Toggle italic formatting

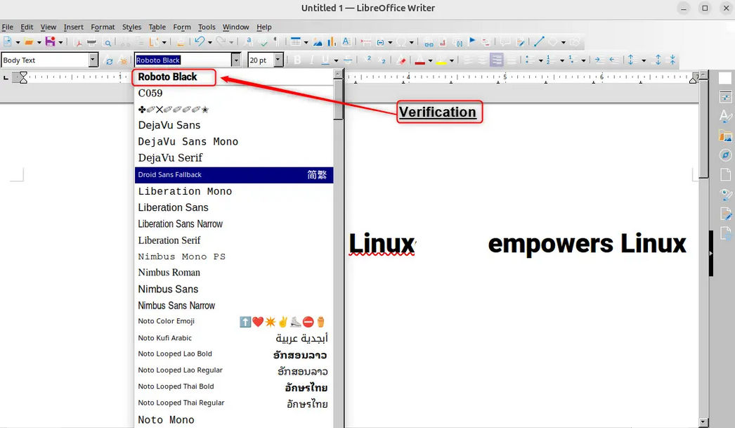click(311, 60)
